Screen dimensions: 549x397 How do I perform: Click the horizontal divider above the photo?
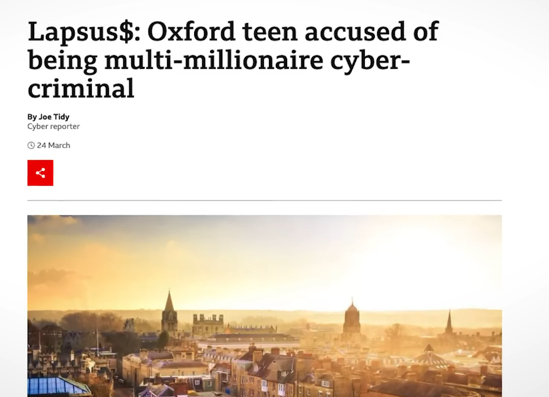264,201
